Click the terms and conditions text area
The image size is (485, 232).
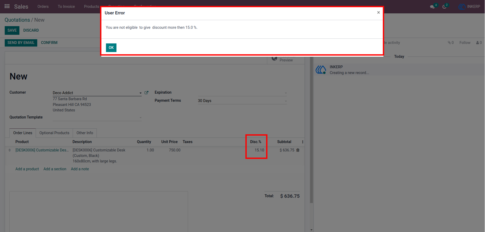[99, 211]
